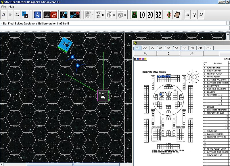Click the main toolbar zoom-select magnifier
230x166 pixels.
coord(194,15)
